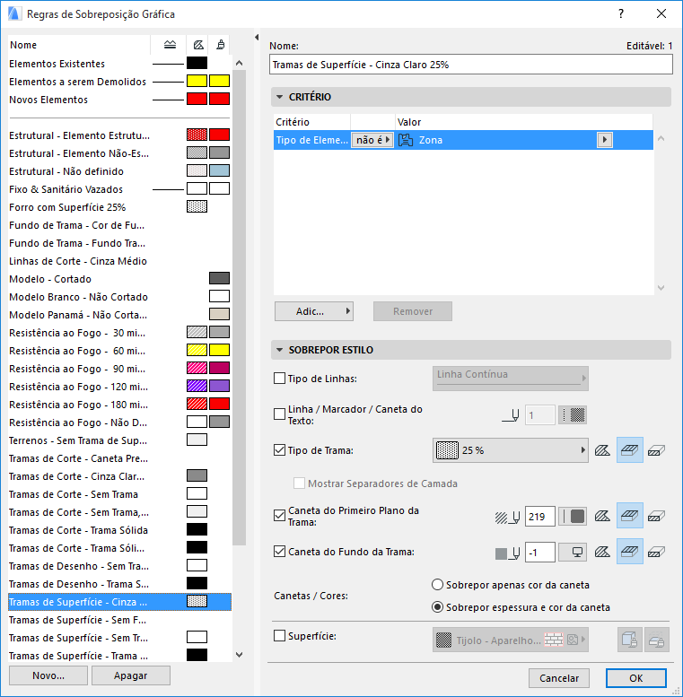This screenshot has height=697, width=683.
Task: Open foreground pen 219 color swatch
Action: click(573, 516)
